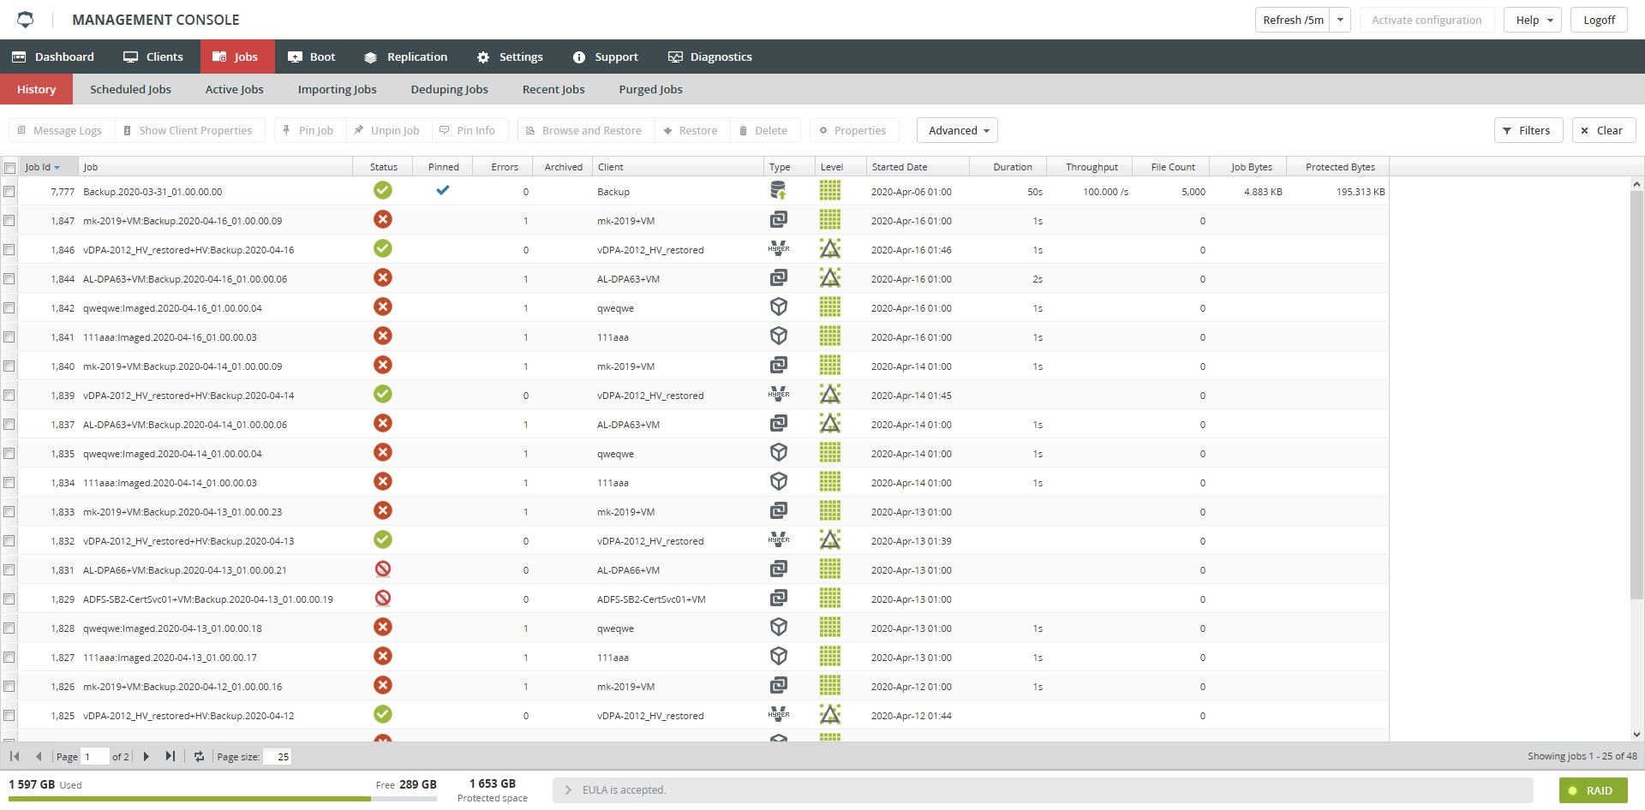Click the scroll up arrow of the job list
Screen dimensions: 1645x810
1636,184
